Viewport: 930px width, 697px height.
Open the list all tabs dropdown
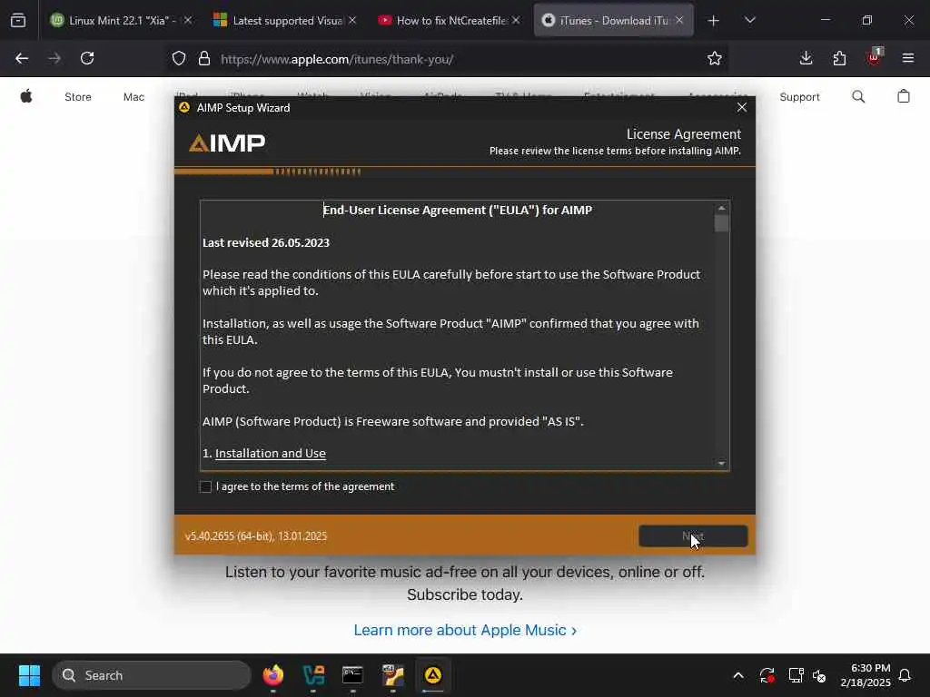(749, 21)
